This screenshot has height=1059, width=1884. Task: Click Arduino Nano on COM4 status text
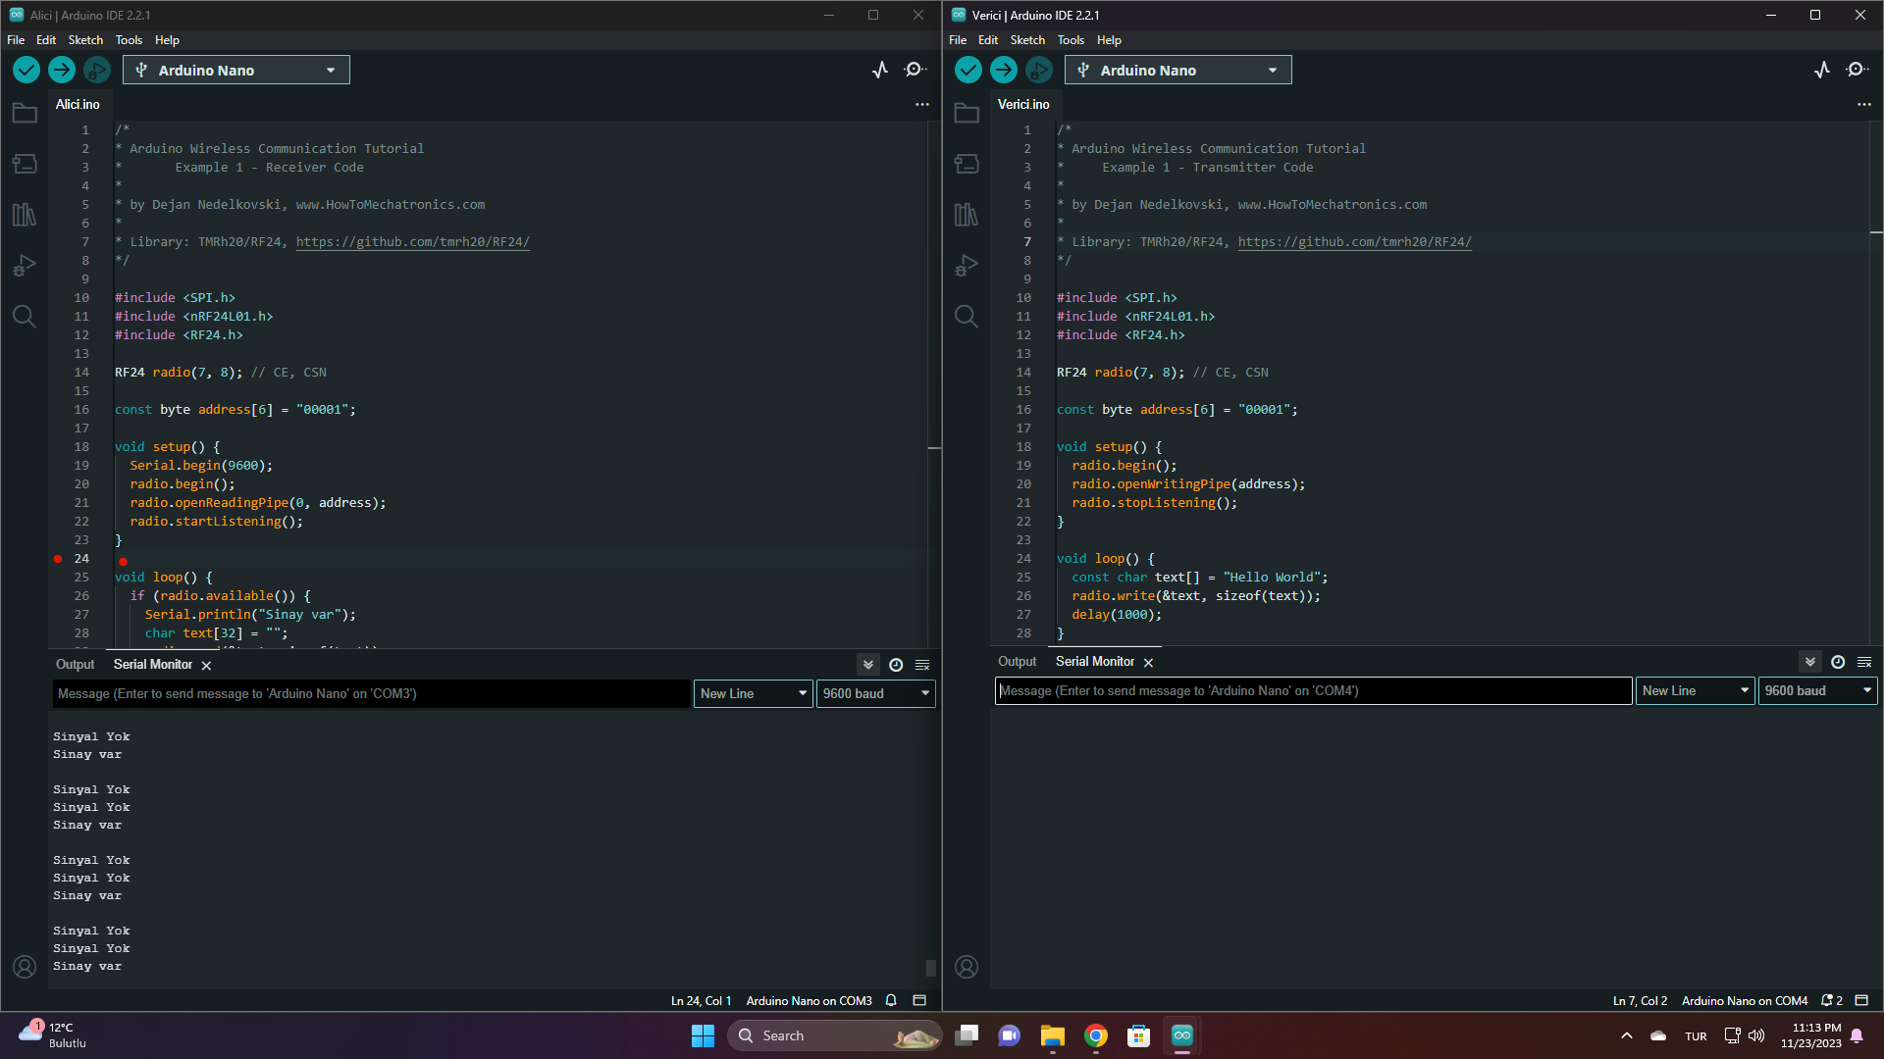pos(1745,1000)
